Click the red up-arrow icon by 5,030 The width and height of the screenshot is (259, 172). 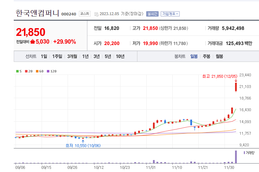(32, 42)
